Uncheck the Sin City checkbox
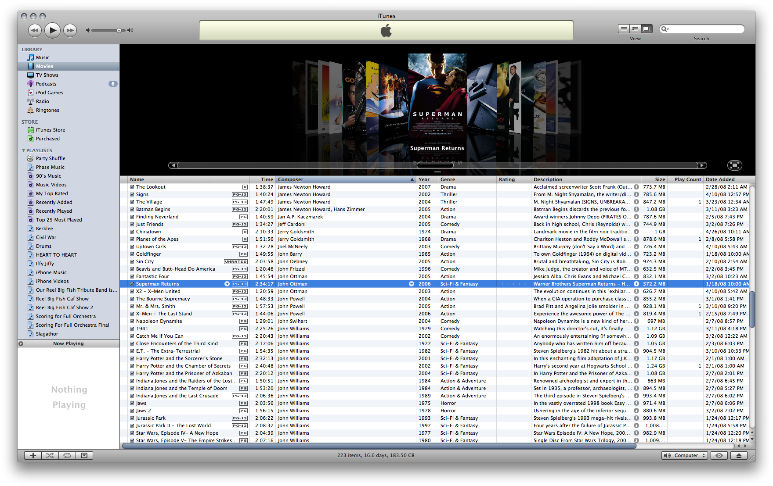Image resolution: width=773 pixels, height=486 pixels. pyautogui.click(x=132, y=261)
